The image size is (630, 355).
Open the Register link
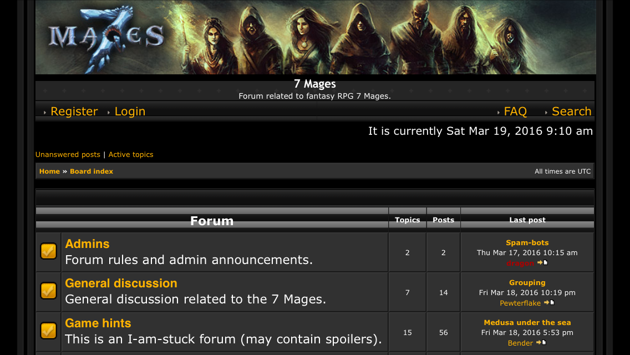click(74, 111)
